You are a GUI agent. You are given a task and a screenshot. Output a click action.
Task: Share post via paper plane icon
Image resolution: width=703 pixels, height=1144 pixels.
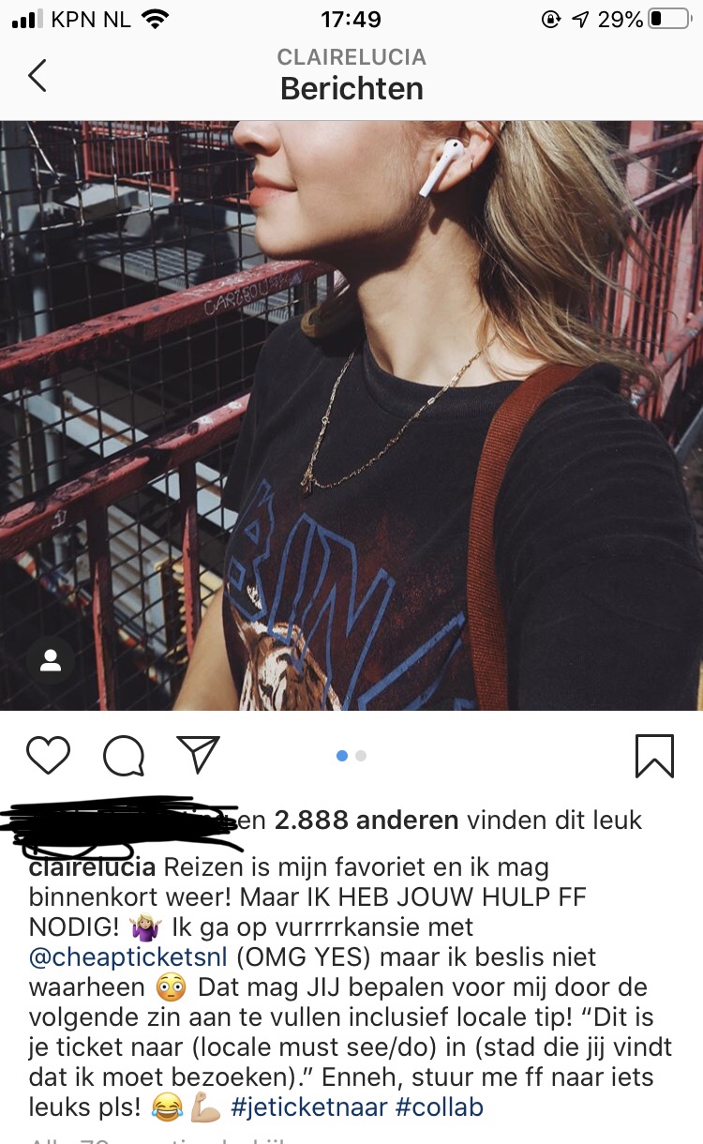pyautogui.click(x=198, y=754)
